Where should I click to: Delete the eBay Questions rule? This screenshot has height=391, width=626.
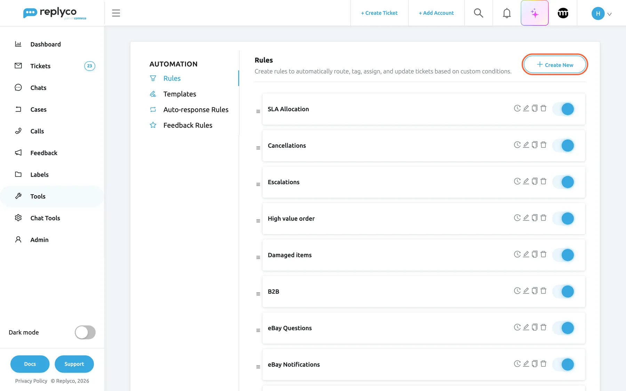(x=543, y=327)
